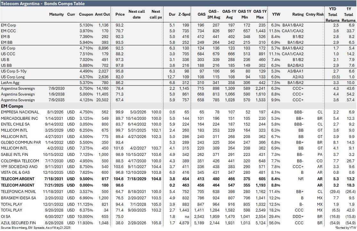This screenshot has width=357, height=231.
Task: Click the 12/10/2035 maturity cell
Action: click(x=53, y=173)
